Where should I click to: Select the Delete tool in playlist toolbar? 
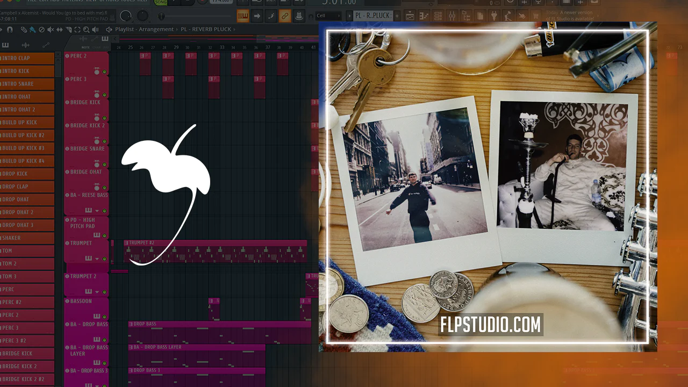coord(40,30)
